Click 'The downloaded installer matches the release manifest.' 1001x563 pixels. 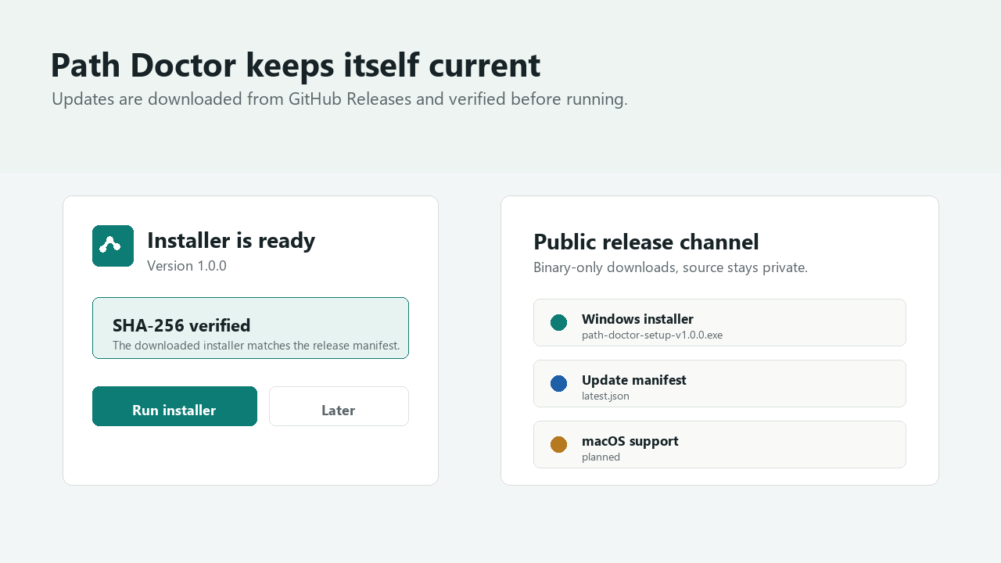pos(256,345)
